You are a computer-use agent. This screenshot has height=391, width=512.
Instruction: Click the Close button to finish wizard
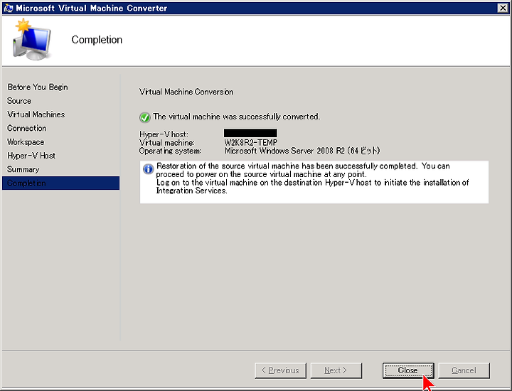click(x=408, y=370)
